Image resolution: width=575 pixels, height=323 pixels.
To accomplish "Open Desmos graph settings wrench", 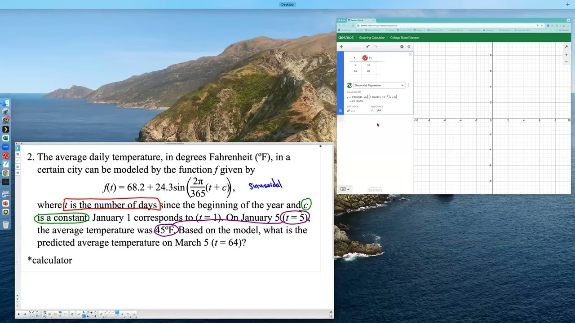I will pyautogui.click(x=566, y=47).
